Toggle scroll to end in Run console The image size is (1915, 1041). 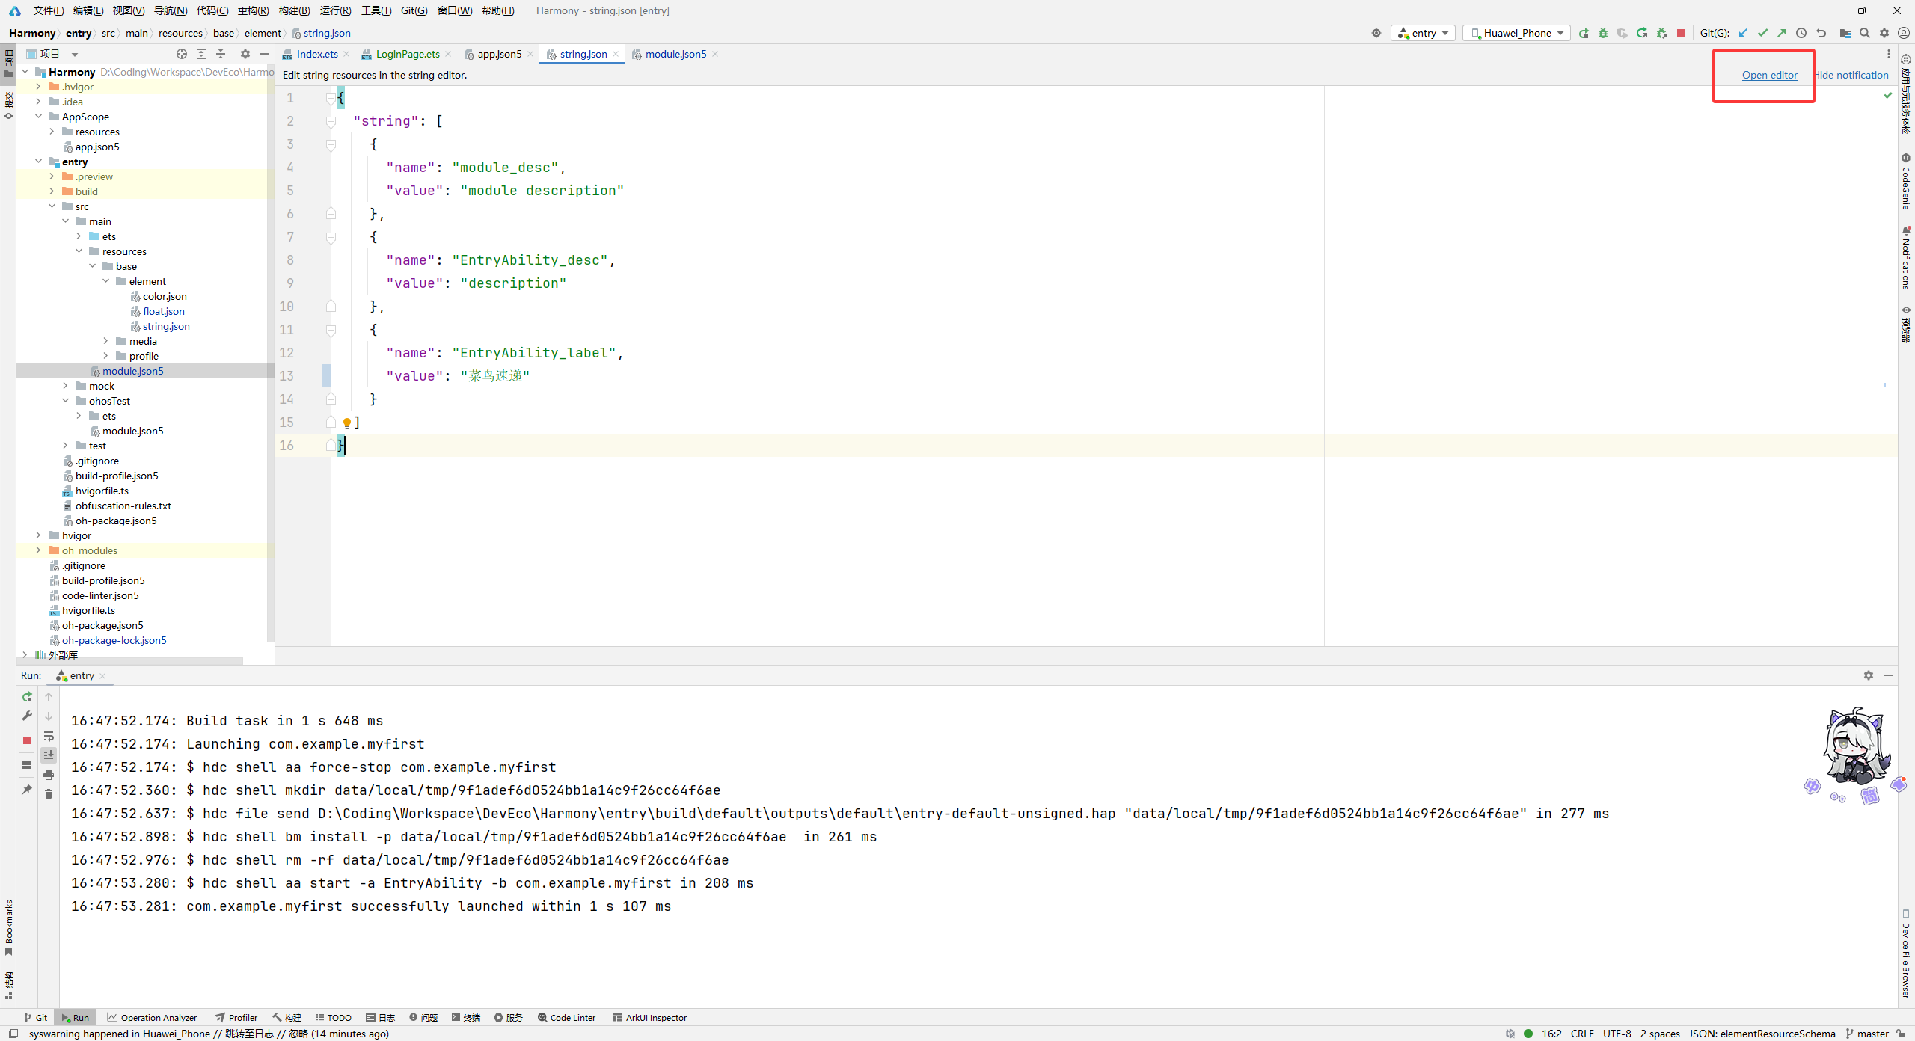click(x=49, y=755)
